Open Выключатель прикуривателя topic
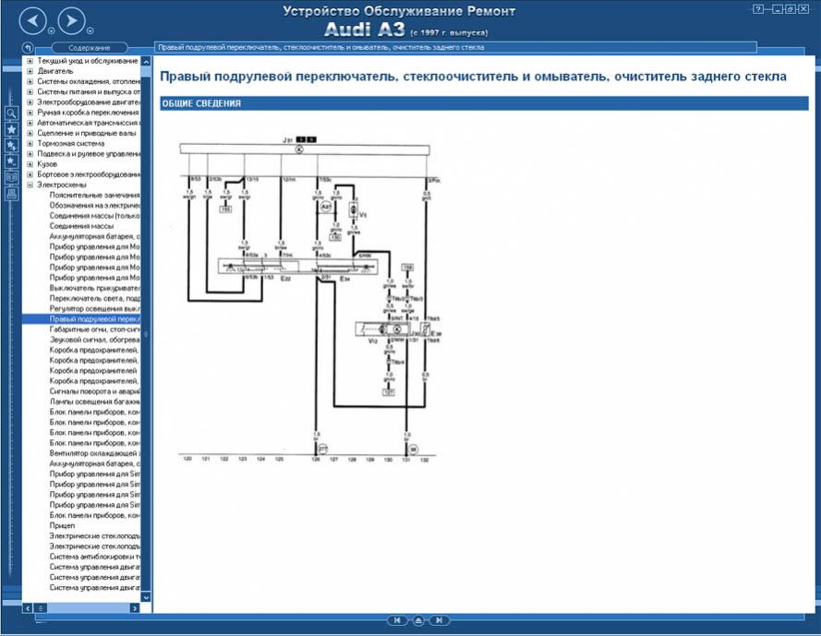This screenshot has height=636, width=821. [x=95, y=288]
